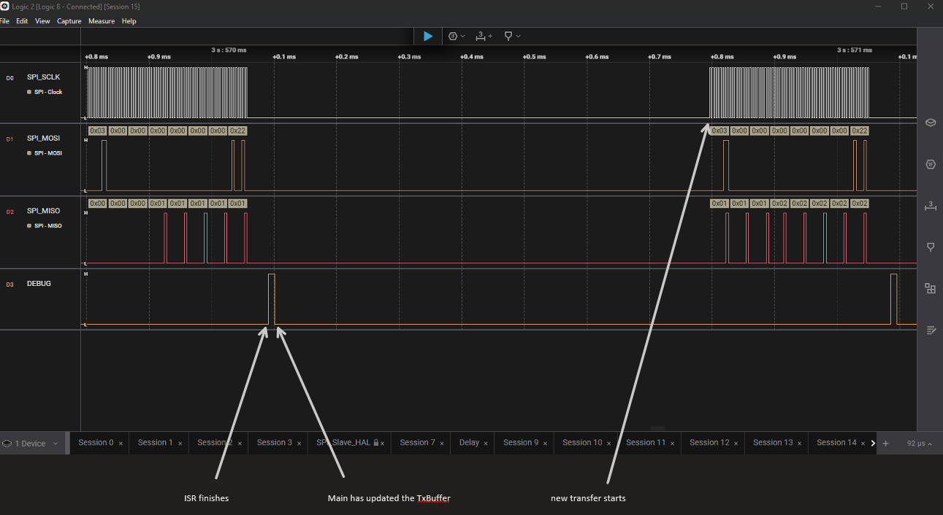Expand the trigger dropdown in the toolbar
The image size is (943, 515).
click(x=457, y=36)
